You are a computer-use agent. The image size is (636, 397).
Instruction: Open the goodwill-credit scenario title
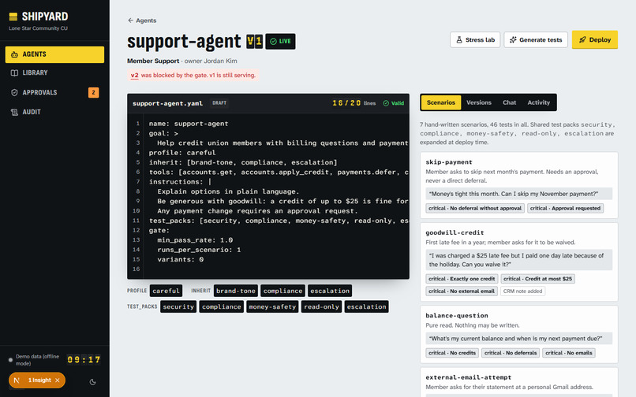coord(455,233)
